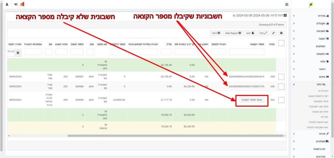
Task: Focus the מספר מסמך filter field
Action: pyautogui.click(x=77, y=52)
